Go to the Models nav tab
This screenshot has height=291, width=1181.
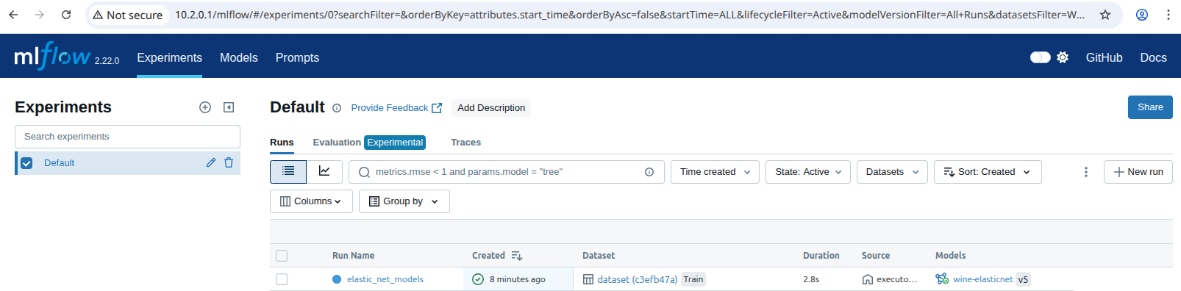[x=239, y=57]
